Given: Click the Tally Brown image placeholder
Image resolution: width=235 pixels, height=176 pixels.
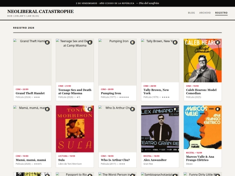Looking at the screenshot, I should pyautogui.click(x=160, y=60).
